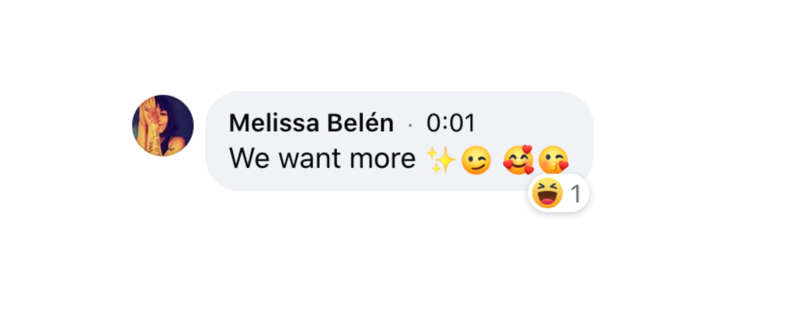Jump to the 0:01 video timestamp
The height and width of the screenshot is (328, 788).
point(451,123)
